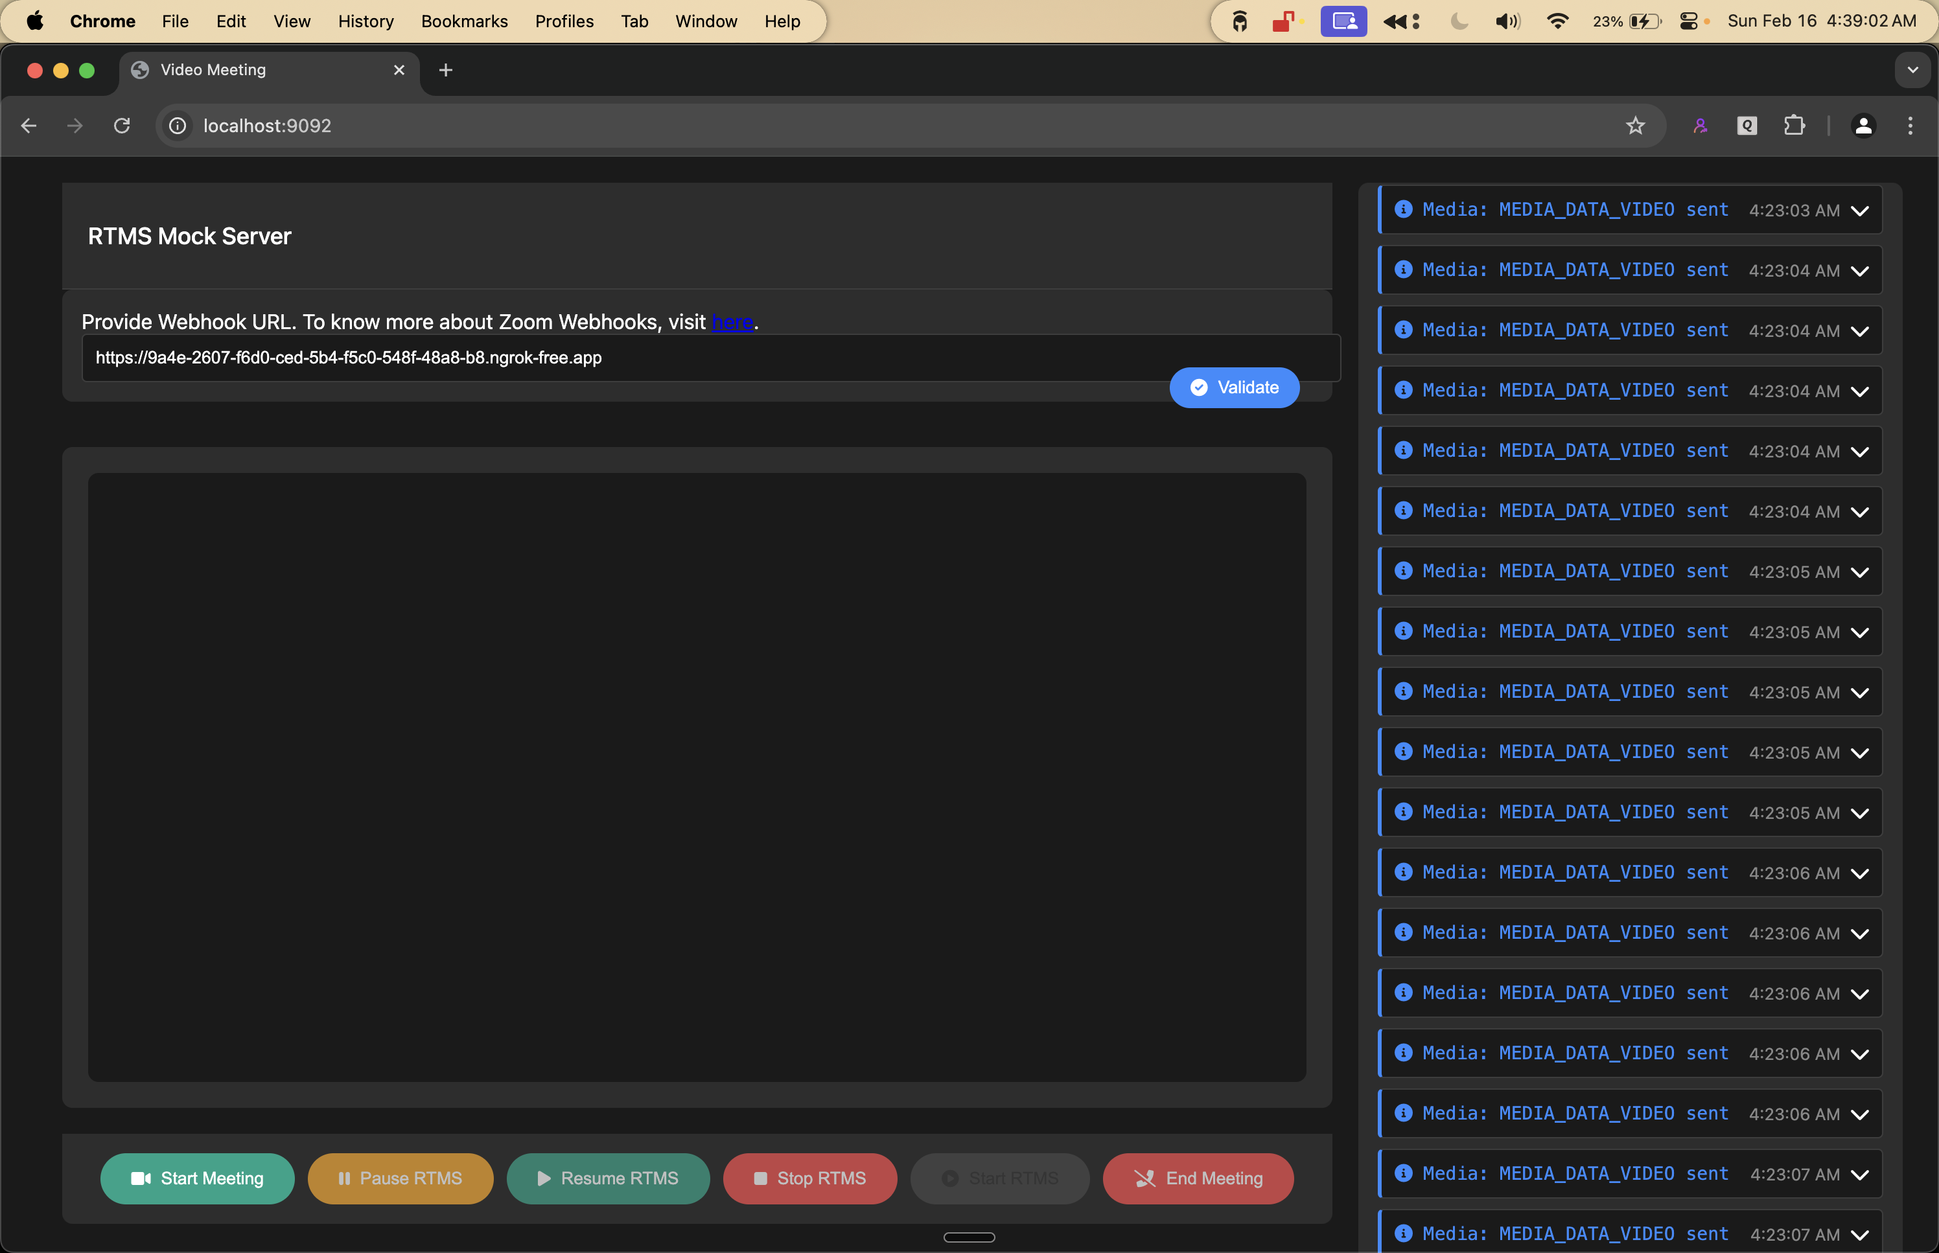Reload the localhost page
The width and height of the screenshot is (1939, 1253).
pyautogui.click(x=122, y=125)
